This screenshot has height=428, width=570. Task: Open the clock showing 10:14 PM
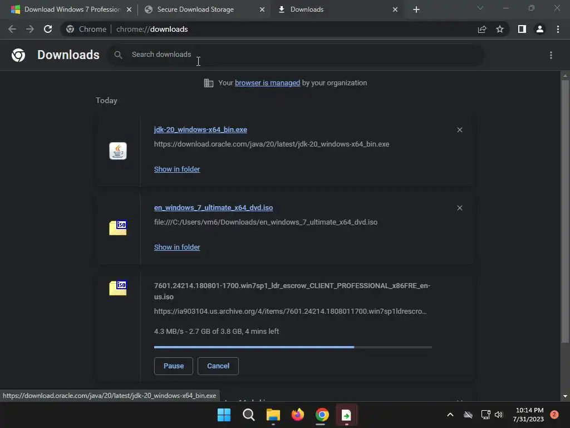click(x=528, y=415)
